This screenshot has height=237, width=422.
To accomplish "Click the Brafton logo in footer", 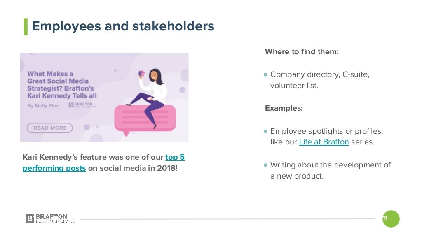I will (x=50, y=218).
